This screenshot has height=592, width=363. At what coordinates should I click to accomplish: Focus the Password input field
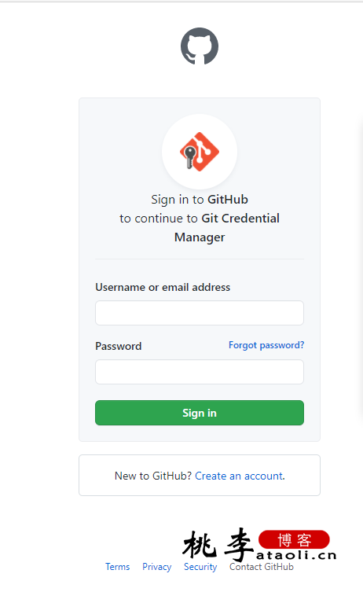tap(200, 372)
